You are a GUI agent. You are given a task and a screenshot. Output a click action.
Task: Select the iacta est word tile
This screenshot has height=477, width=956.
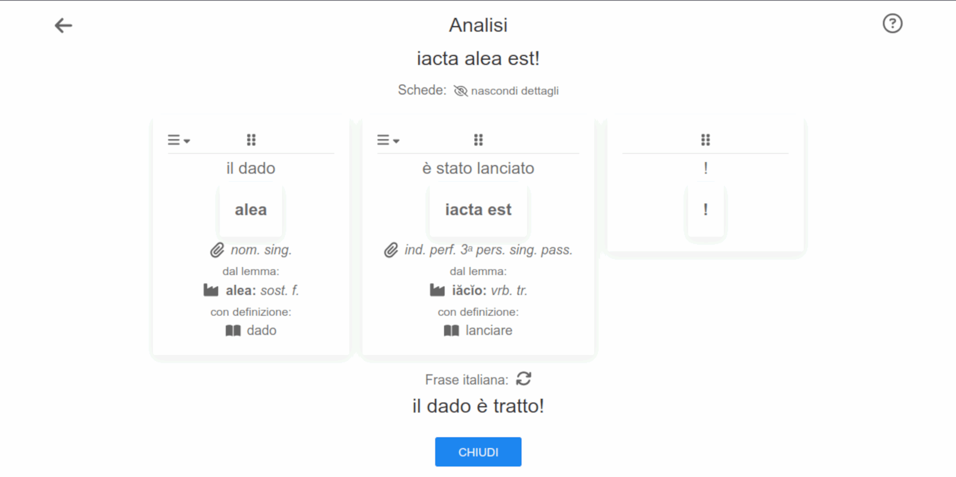[x=478, y=210]
